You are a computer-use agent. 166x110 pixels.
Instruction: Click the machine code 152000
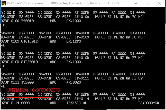27,82
